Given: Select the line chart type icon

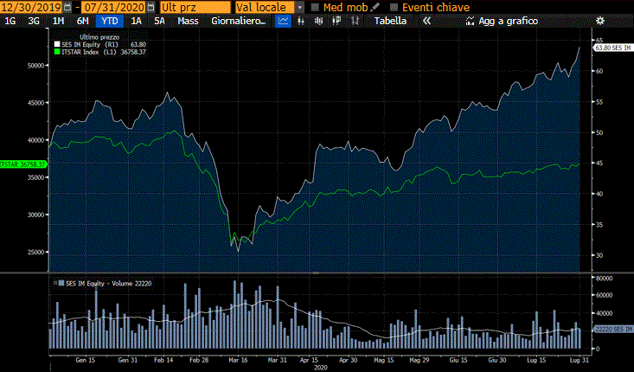Looking at the screenshot, I should [283, 21].
